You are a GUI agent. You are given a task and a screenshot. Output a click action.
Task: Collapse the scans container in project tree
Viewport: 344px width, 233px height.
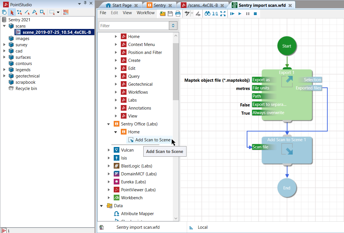coord(4,26)
